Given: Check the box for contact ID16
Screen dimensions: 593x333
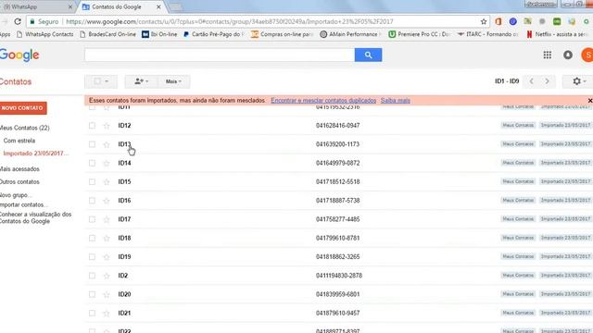Looking at the screenshot, I should [x=92, y=201].
